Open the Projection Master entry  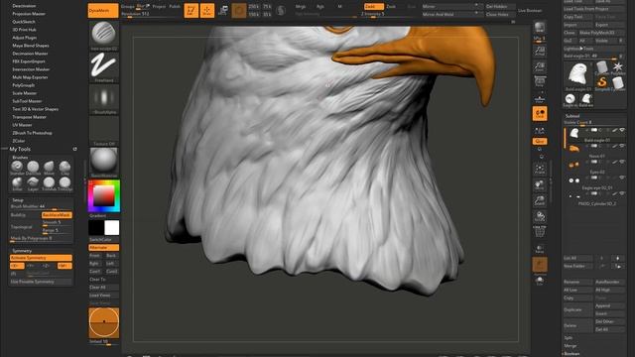(x=29, y=14)
